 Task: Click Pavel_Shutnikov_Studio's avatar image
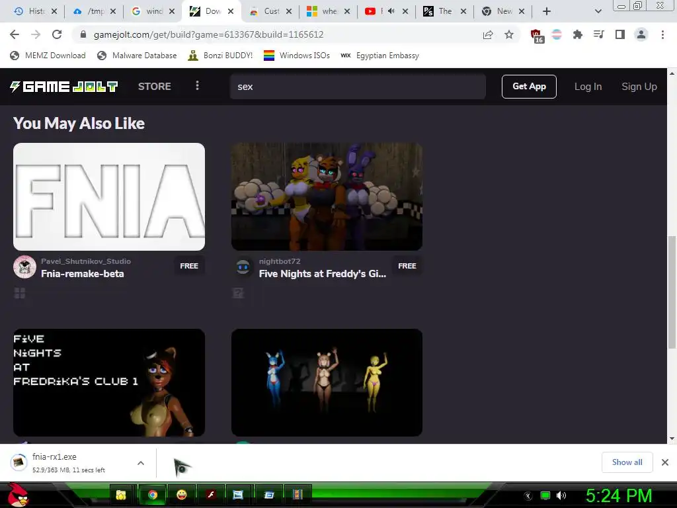pos(24,267)
